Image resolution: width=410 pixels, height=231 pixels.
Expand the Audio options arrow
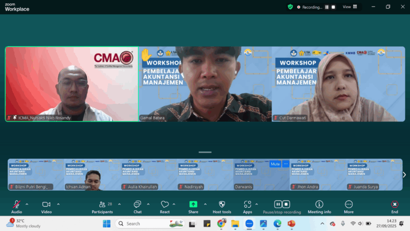point(27,204)
